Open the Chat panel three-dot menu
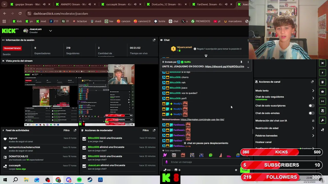The image size is (328, 184). click(248, 40)
